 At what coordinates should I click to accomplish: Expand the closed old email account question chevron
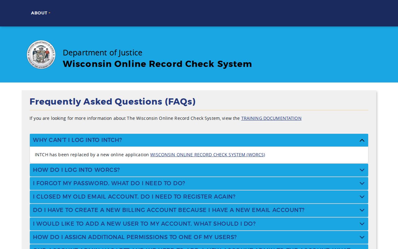tap(362, 197)
